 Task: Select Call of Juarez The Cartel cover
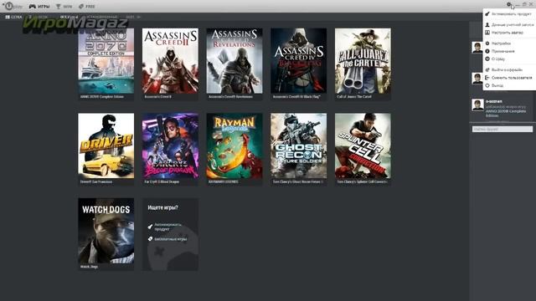coord(363,61)
